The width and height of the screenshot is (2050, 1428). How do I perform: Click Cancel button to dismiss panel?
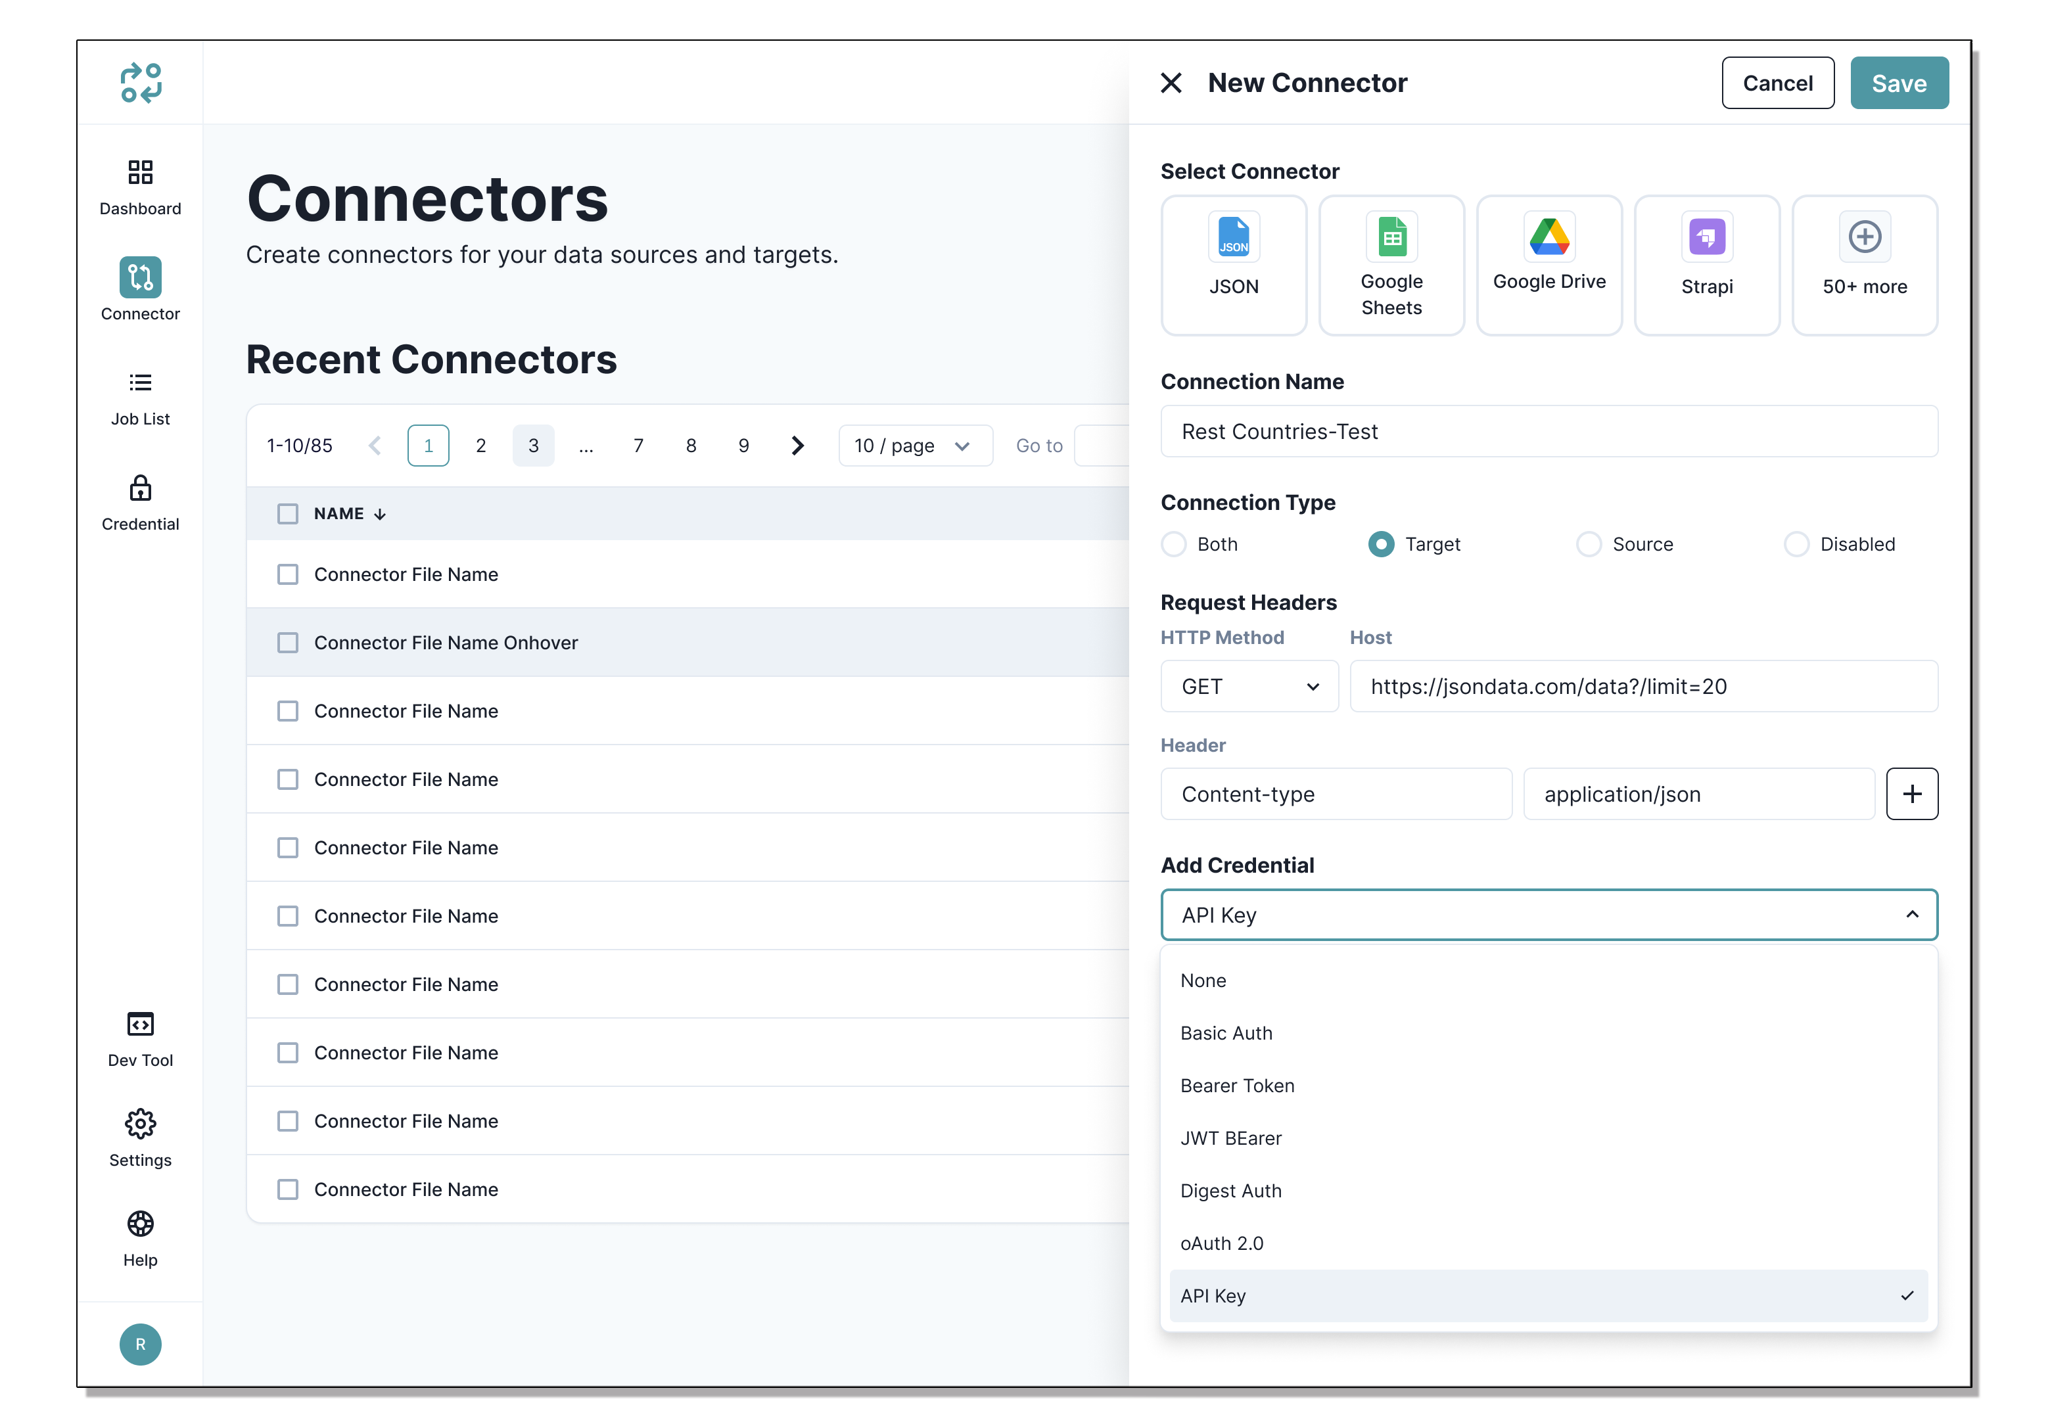coord(1776,83)
